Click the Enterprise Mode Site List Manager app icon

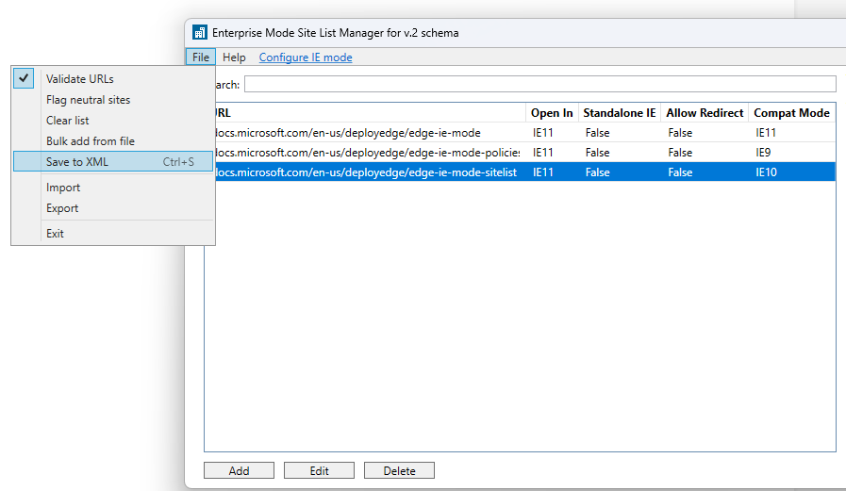click(x=199, y=33)
